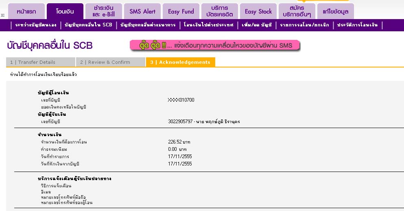This screenshot has width=404, height=211.
Task: Switch to the Easy Stock tab
Action: (258, 11)
